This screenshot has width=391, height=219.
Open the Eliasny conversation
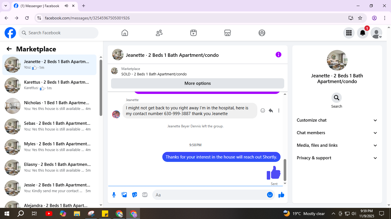[50, 168]
